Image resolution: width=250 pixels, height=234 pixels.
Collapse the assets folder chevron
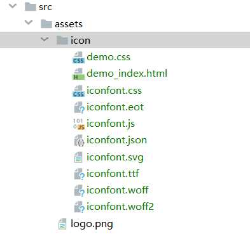coord(29,22)
